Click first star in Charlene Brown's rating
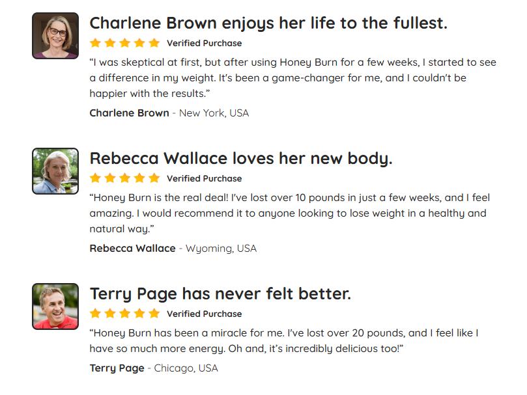This screenshot has width=527, height=395. [96, 43]
